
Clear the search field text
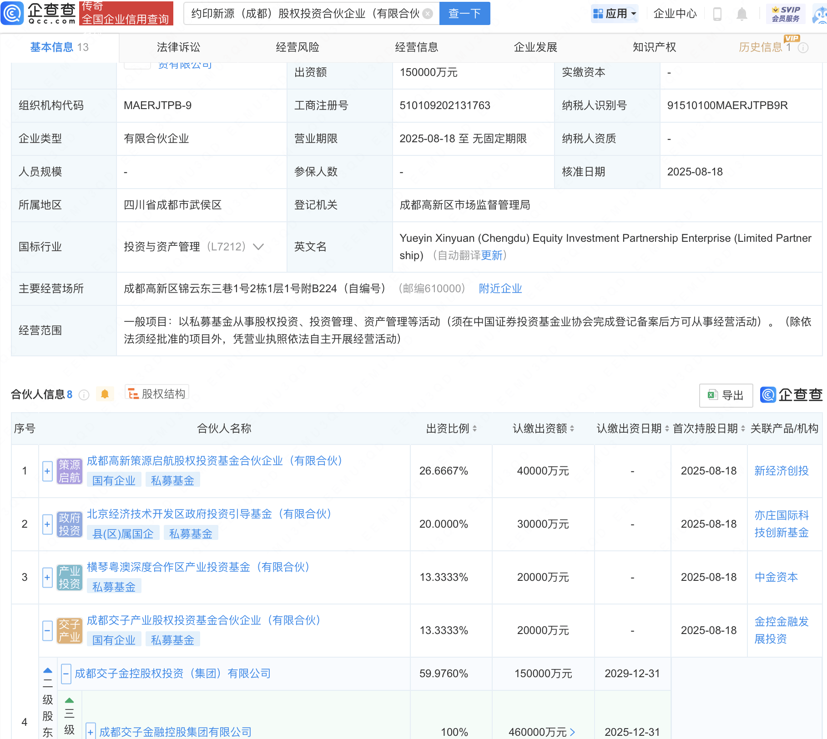[x=428, y=14]
